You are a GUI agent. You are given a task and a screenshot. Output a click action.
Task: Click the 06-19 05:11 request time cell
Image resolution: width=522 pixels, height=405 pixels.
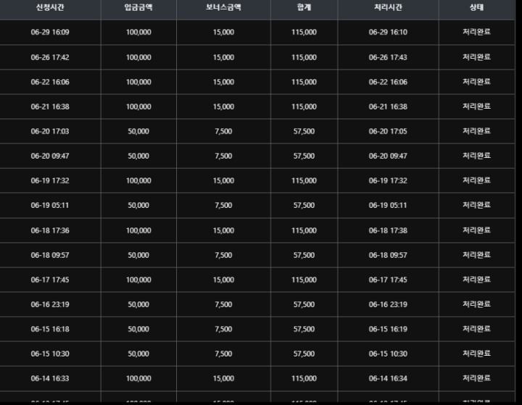pyautogui.click(x=50, y=205)
